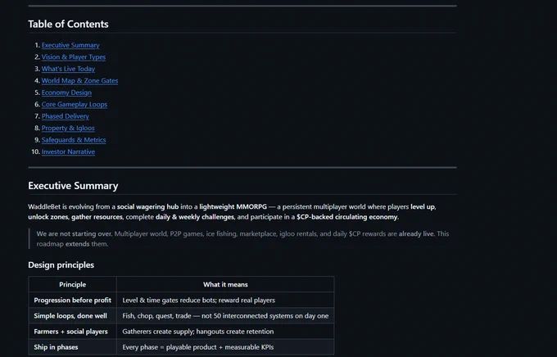Click the Ship in phases cell

(72, 347)
